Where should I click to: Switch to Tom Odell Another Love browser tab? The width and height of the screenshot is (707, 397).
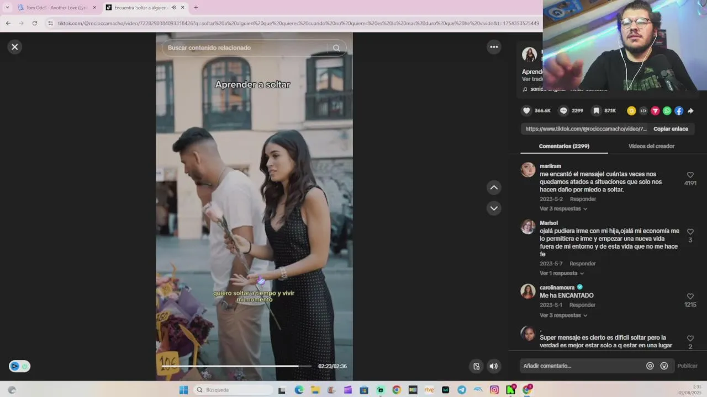(x=56, y=8)
